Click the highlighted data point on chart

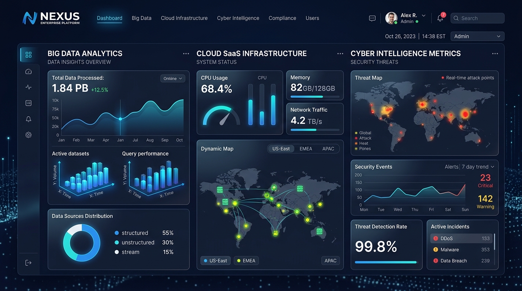pyautogui.click(x=120, y=119)
